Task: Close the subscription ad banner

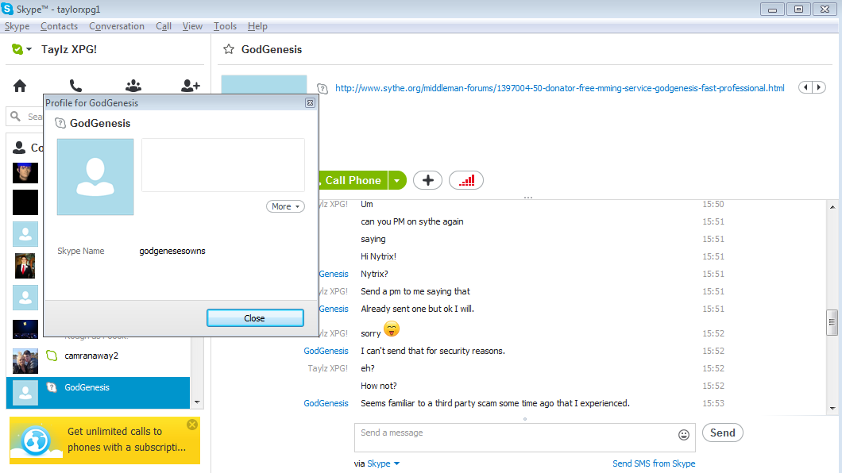Action: [x=192, y=425]
